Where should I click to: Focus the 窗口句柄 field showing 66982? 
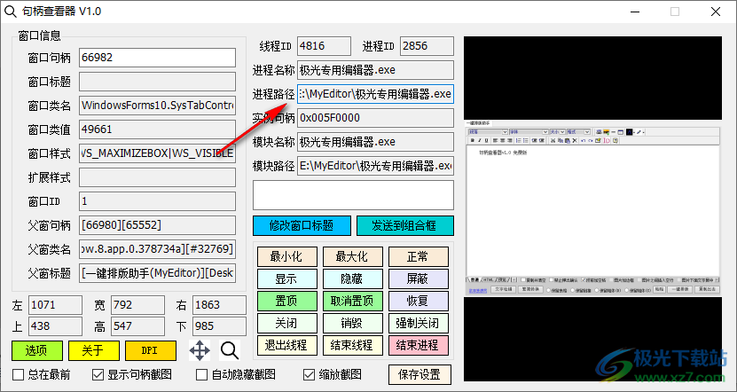click(x=158, y=58)
